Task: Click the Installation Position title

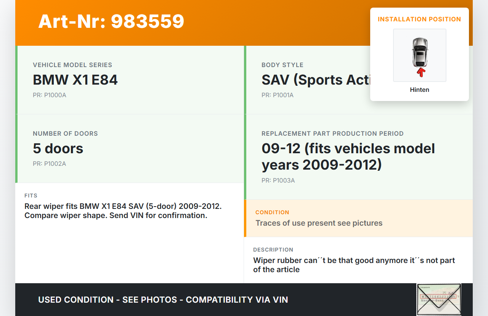Action: coord(419,19)
